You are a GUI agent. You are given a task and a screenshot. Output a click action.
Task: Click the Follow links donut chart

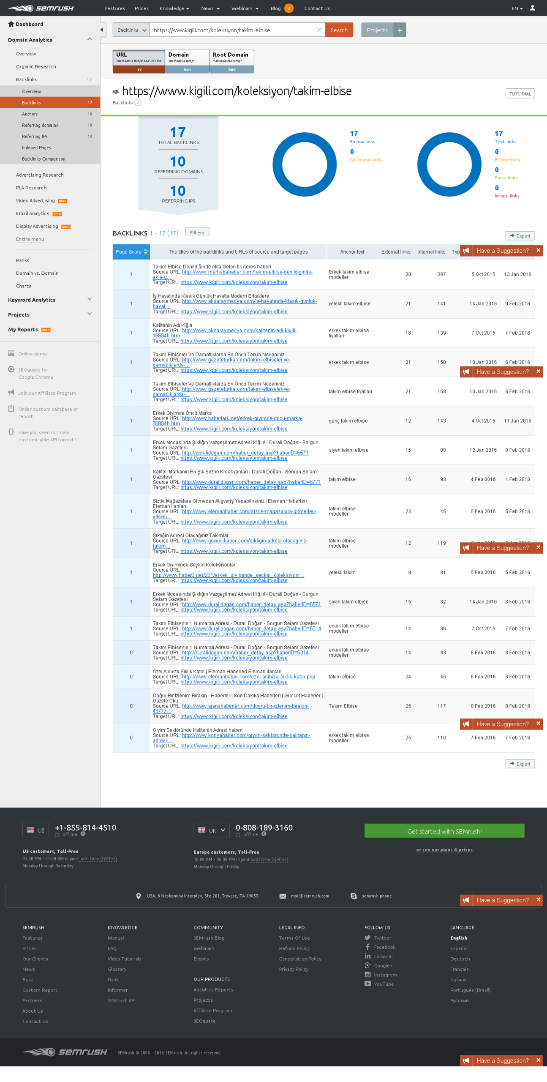pos(305,164)
